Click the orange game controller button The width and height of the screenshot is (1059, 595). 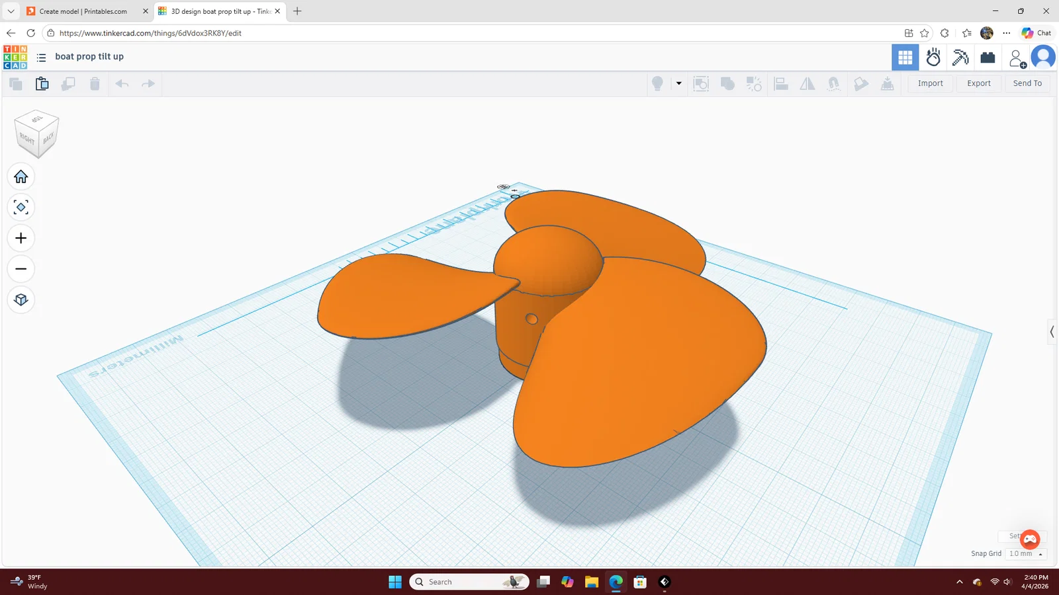coord(1030,539)
